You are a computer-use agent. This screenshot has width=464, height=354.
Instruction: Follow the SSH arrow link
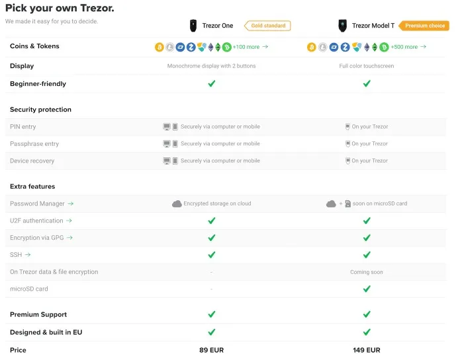point(28,254)
